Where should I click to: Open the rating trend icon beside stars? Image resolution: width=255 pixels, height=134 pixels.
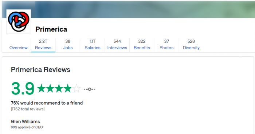(90, 89)
